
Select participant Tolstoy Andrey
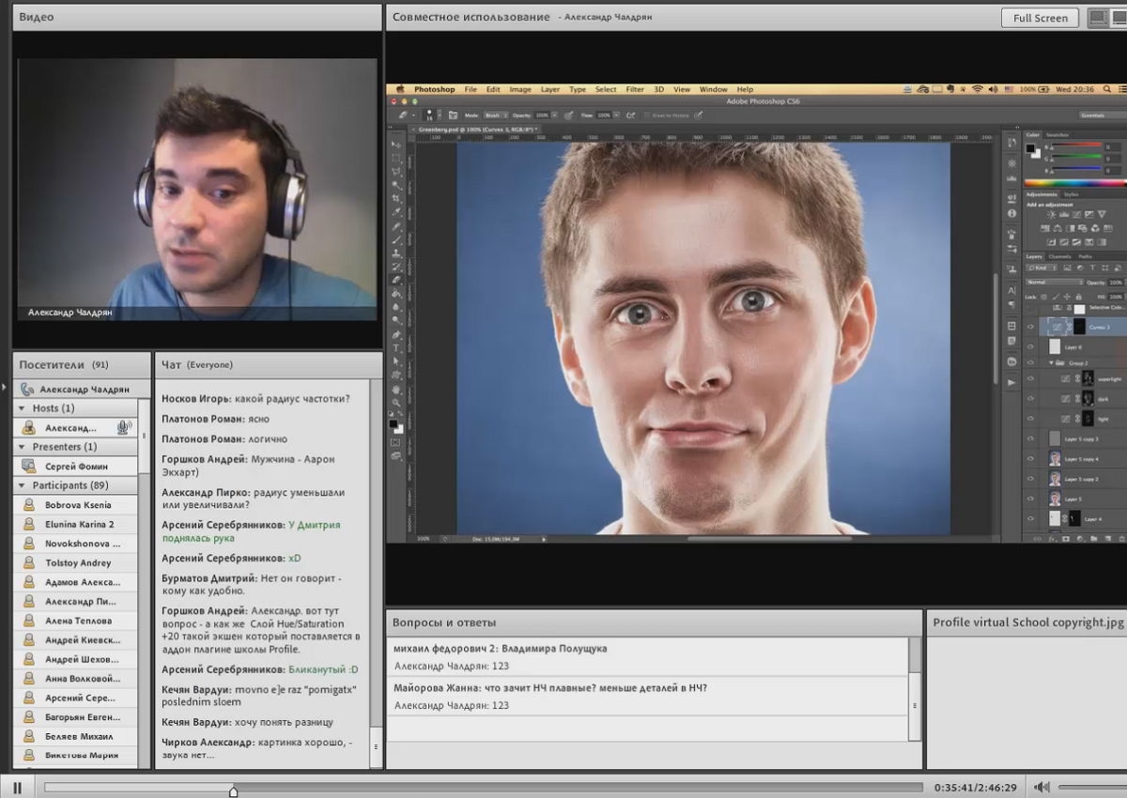(x=75, y=562)
